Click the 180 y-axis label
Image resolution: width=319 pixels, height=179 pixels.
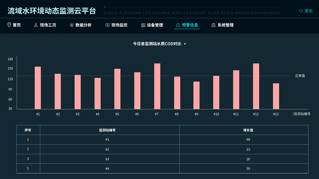click(x=10, y=59)
